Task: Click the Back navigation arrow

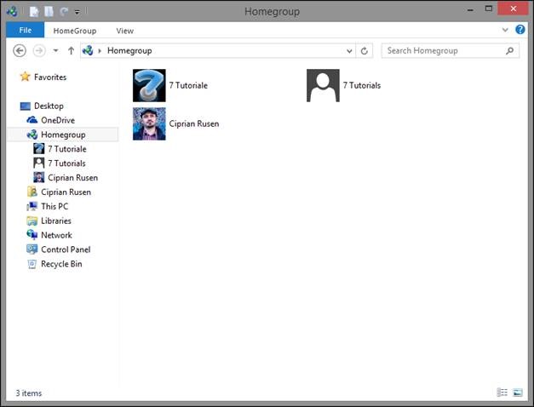Action: (20, 51)
